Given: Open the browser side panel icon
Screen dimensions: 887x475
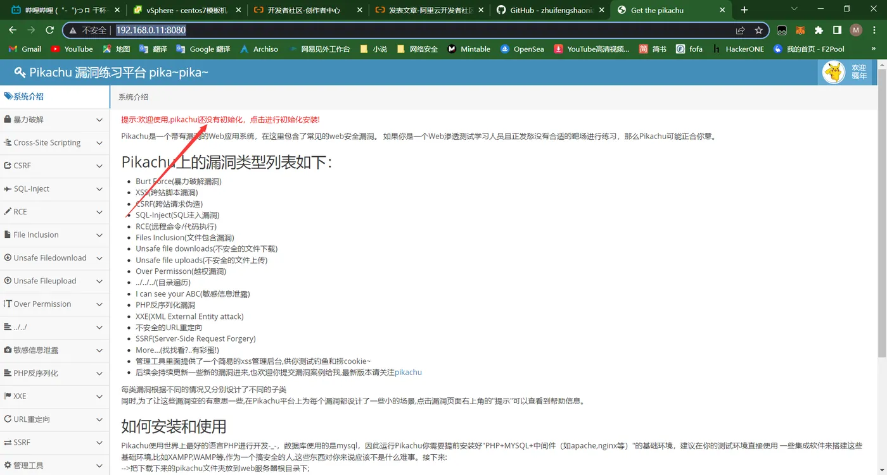Looking at the screenshot, I should 837,30.
